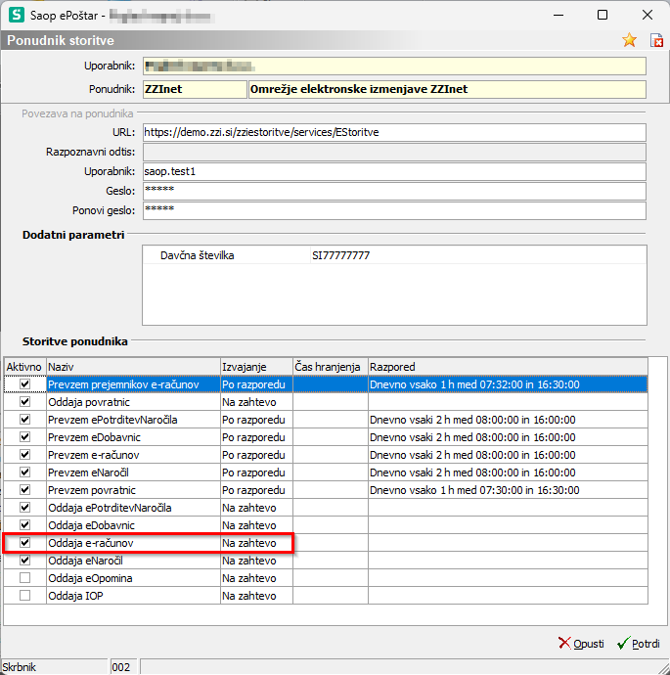The height and width of the screenshot is (675, 670).
Task: Click the Skrbnik status bar entry
Action: point(54,667)
